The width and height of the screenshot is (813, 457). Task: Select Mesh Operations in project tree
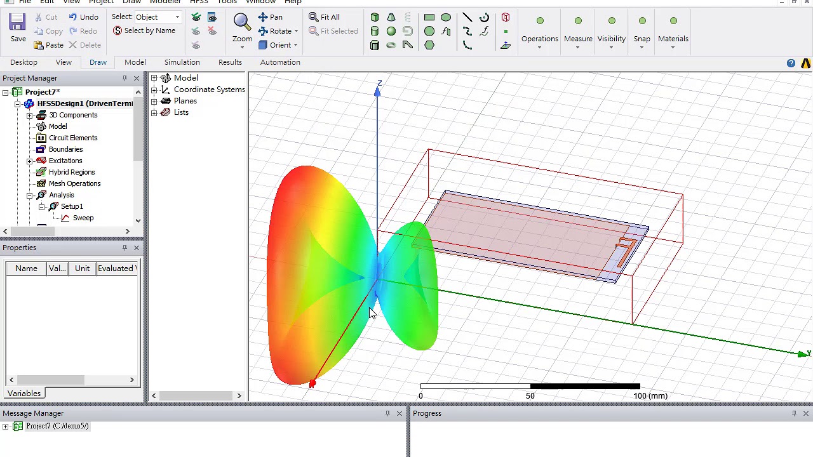click(x=74, y=183)
